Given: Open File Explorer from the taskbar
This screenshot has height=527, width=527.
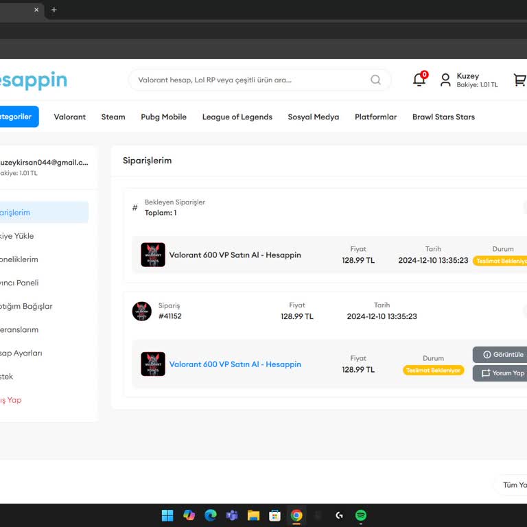Looking at the screenshot, I should [x=253, y=515].
